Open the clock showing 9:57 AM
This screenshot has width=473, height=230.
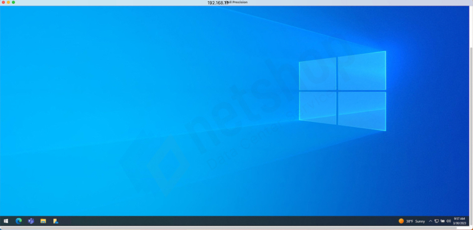[459, 221]
